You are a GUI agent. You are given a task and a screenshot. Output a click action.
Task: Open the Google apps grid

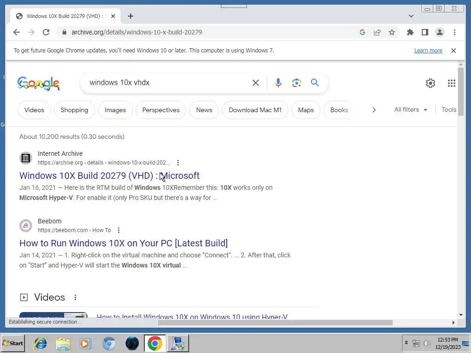click(x=452, y=83)
